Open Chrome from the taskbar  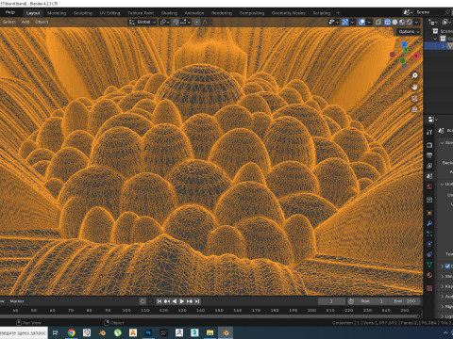[72, 332]
